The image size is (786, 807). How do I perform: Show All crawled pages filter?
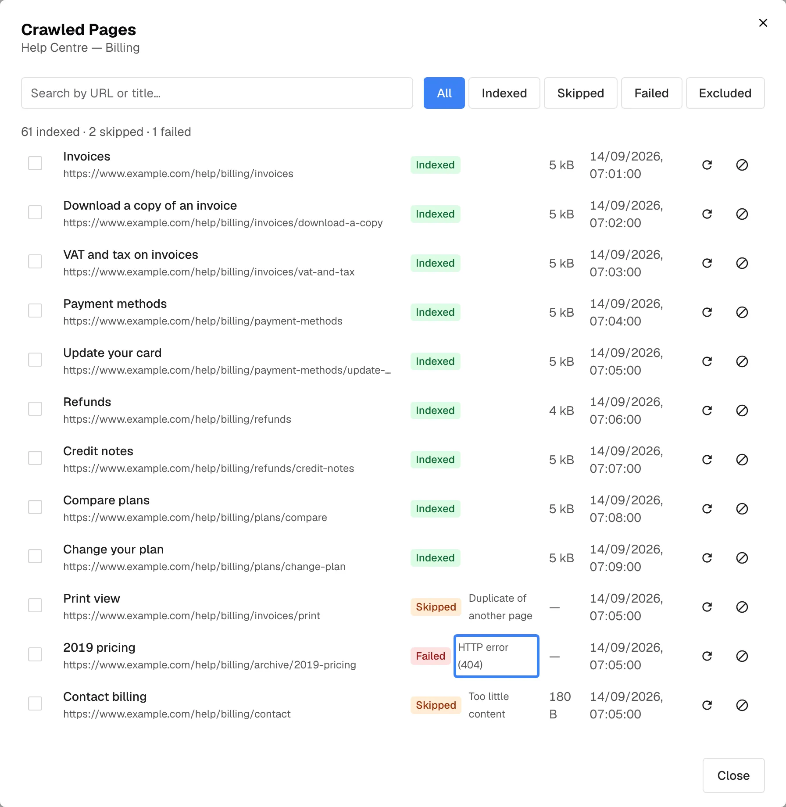pos(444,93)
